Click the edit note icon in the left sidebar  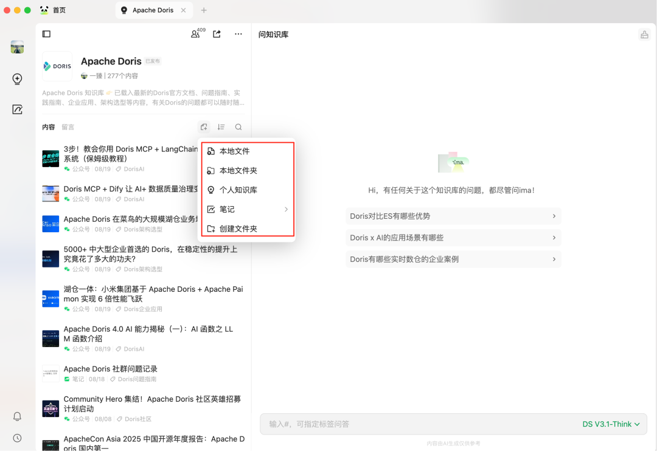click(17, 109)
